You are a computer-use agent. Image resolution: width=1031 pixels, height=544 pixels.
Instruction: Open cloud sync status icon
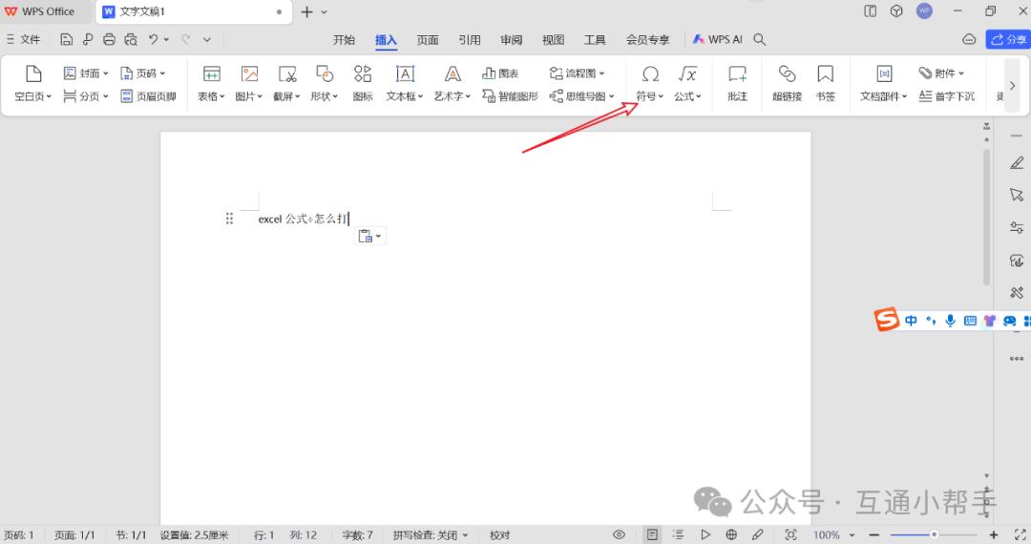(969, 39)
